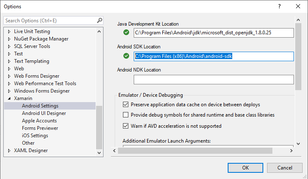Select the XAML Designer tree item
The image size is (308, 179).
pos(31,150)
